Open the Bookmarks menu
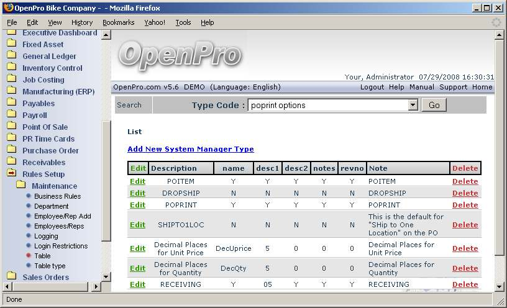 118,22
